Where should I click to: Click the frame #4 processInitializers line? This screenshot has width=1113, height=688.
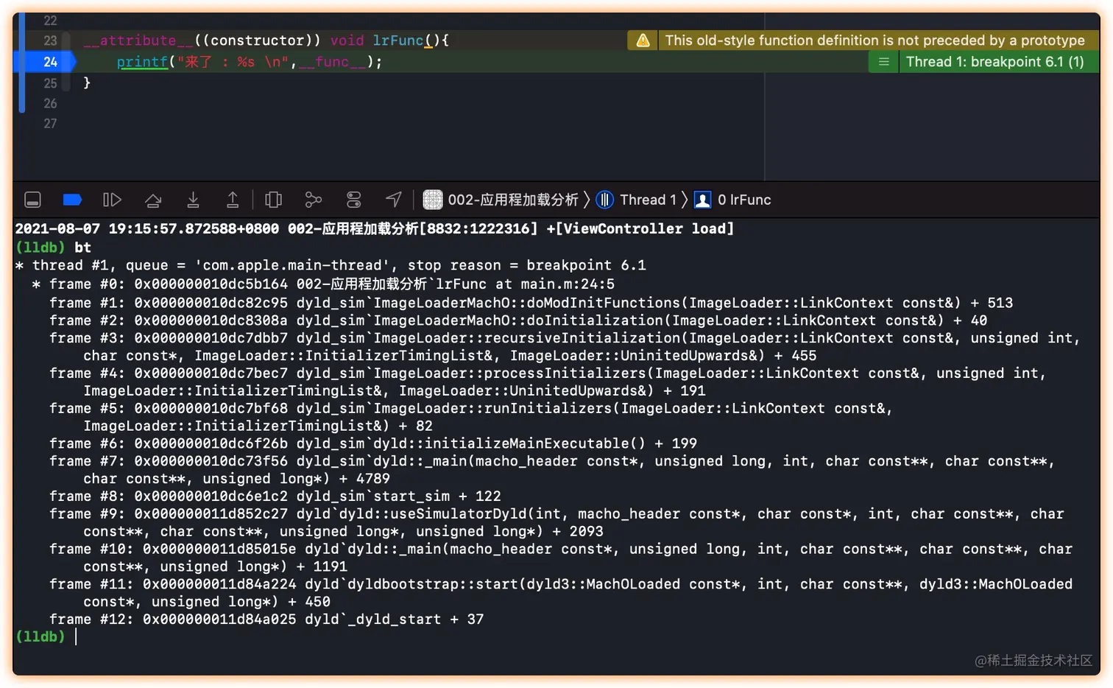pyautogui.click(x=548, y=382)
